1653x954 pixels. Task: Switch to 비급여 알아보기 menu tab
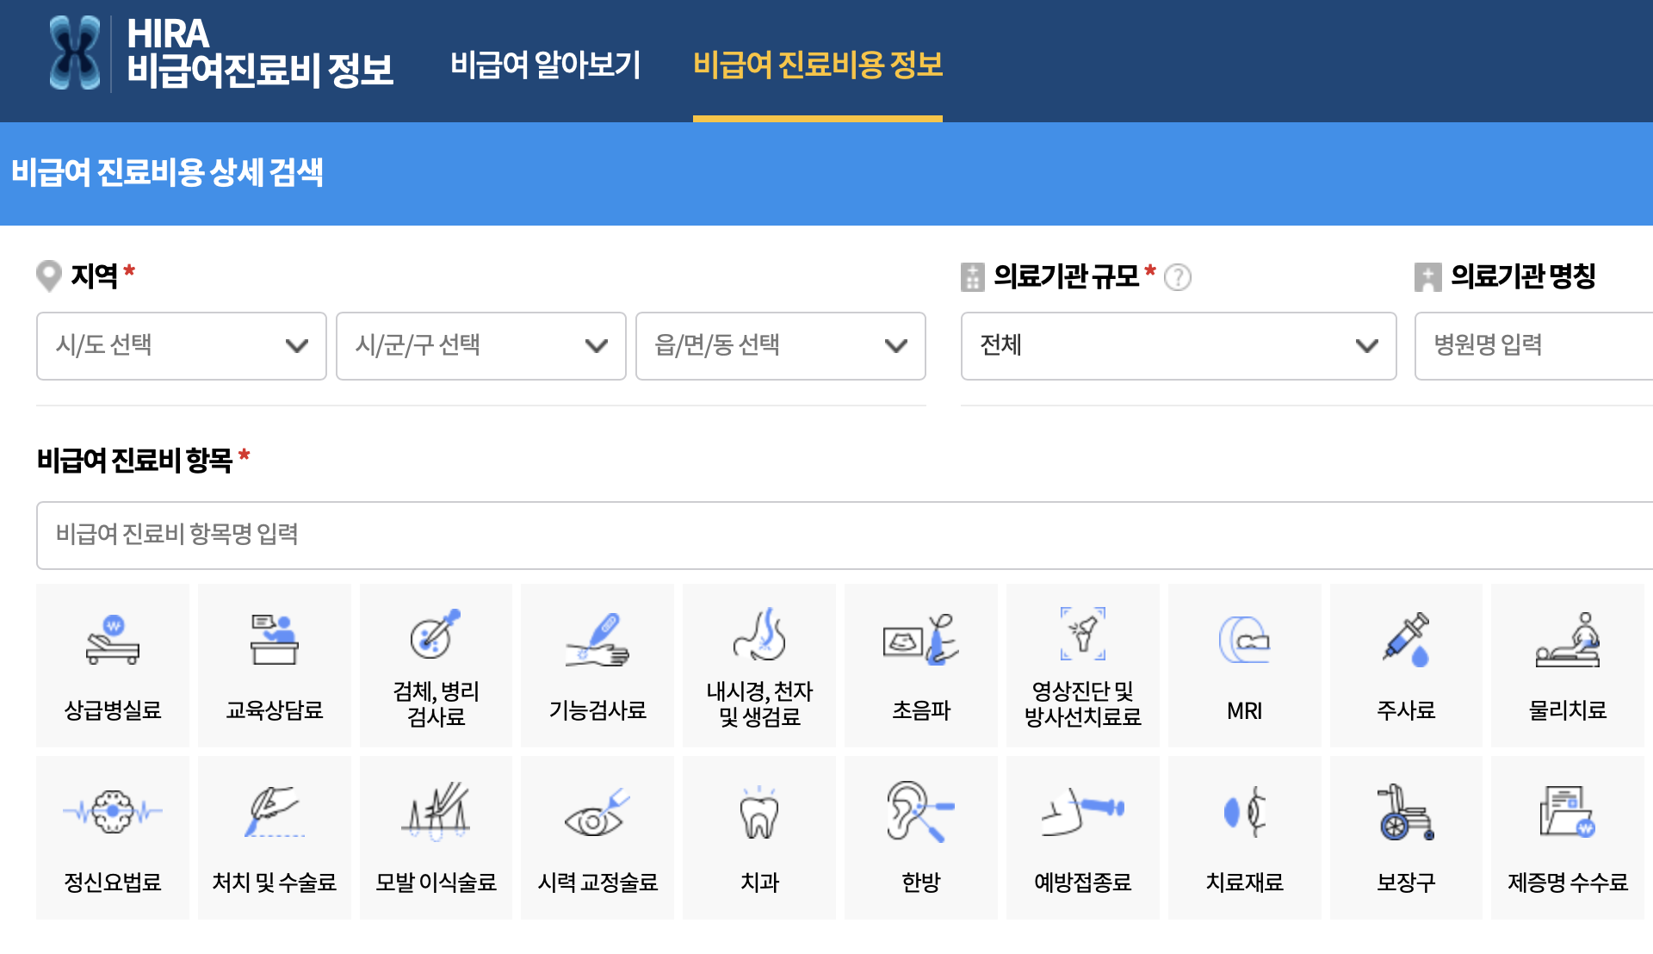click(x=546, y=65)
